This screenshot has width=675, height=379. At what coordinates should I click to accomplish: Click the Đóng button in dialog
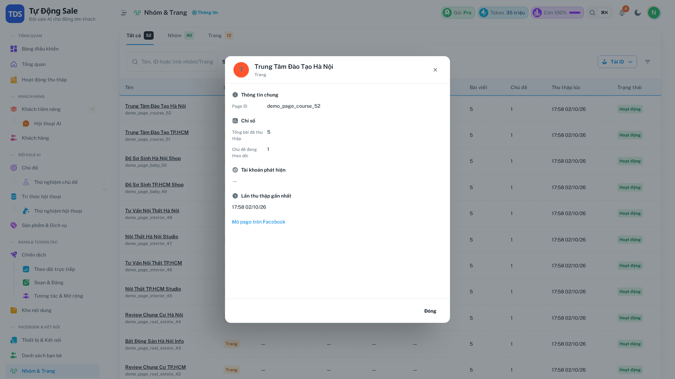430,311
